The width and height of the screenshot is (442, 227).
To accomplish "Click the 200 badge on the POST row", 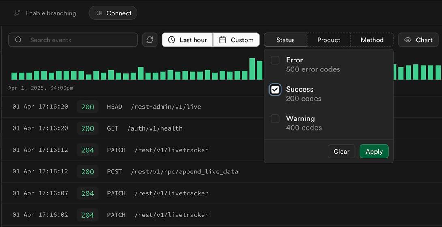I will pos(88,172).
